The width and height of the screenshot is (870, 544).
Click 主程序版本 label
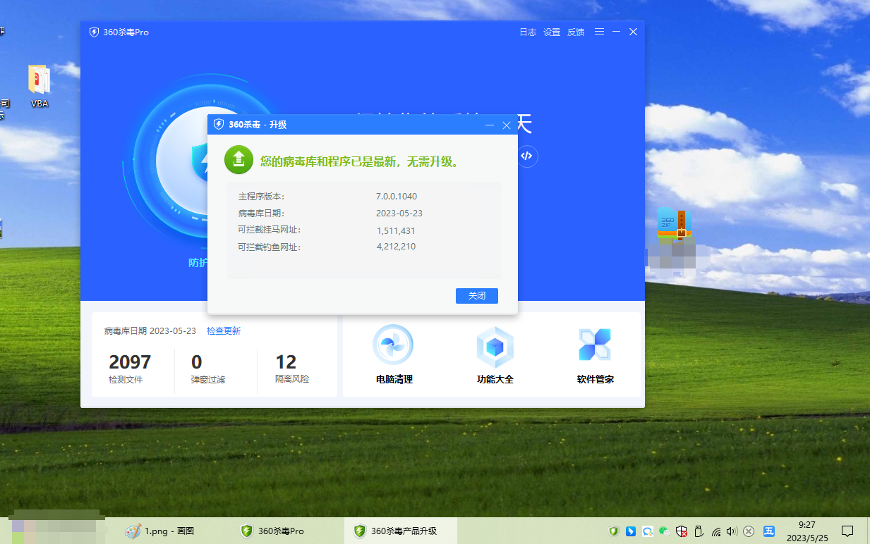(262, 197)
